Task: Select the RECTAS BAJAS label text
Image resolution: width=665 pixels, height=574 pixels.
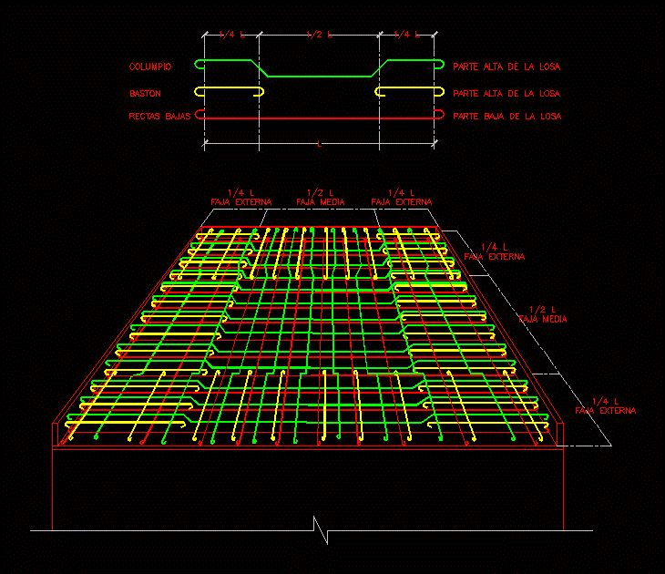Action: click(159, 116)
